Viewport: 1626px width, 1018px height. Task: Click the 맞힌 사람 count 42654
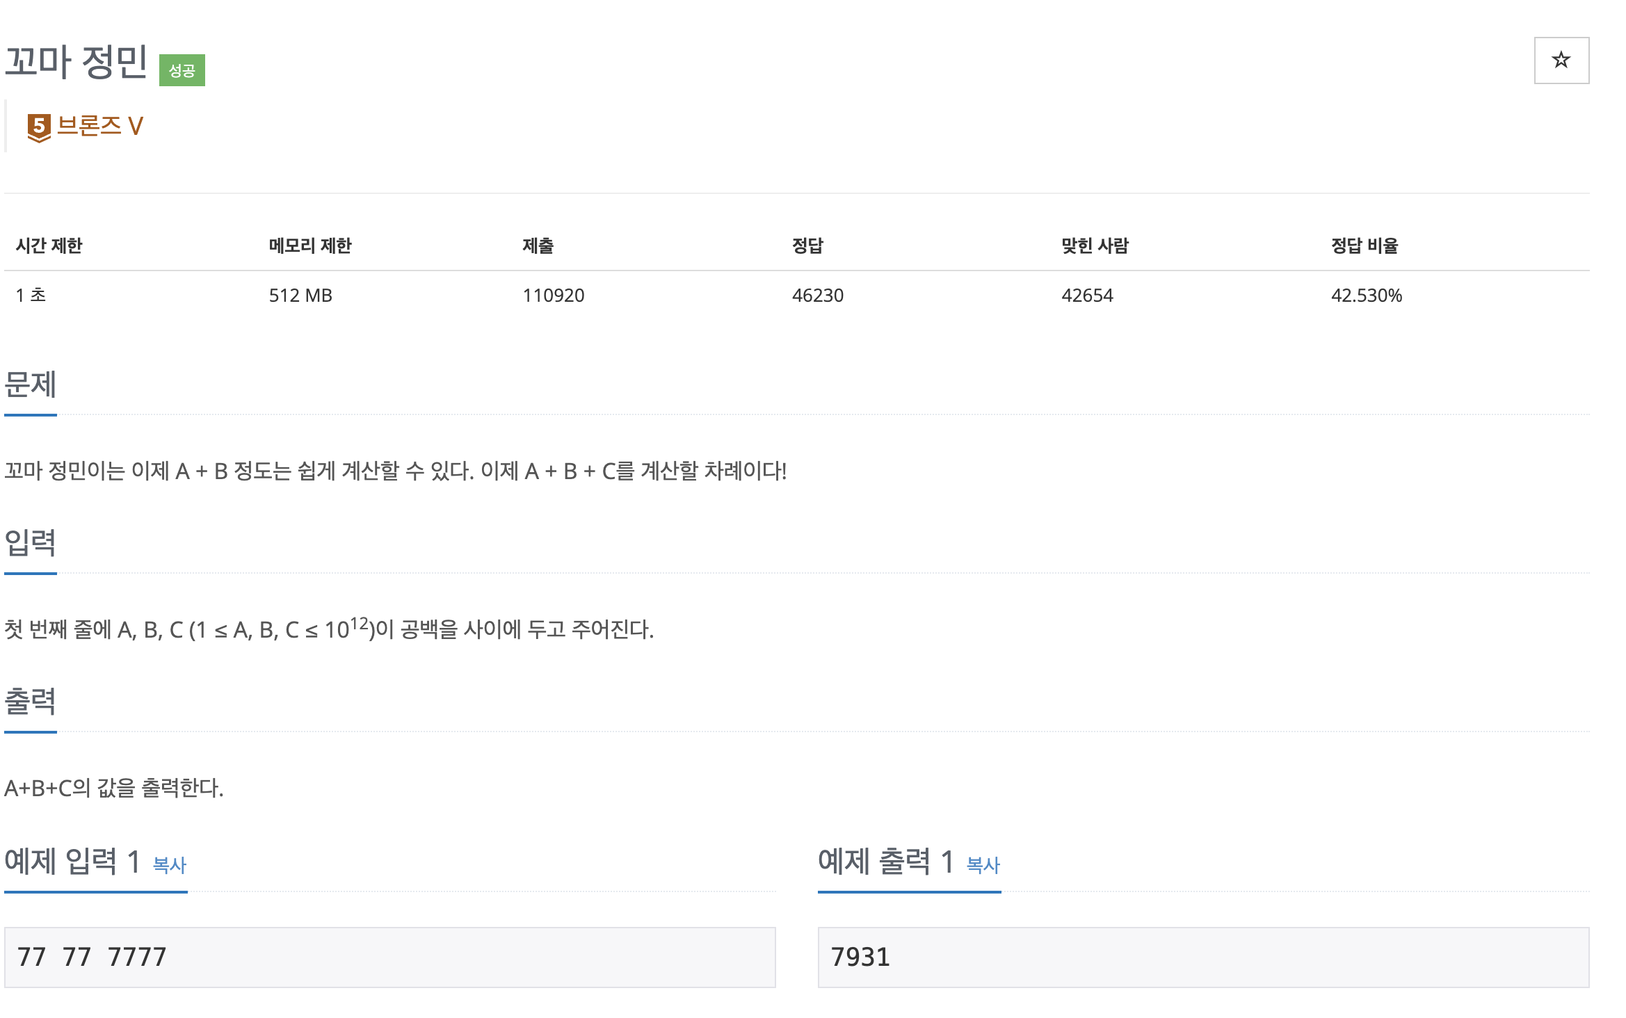click(1087, 296)
